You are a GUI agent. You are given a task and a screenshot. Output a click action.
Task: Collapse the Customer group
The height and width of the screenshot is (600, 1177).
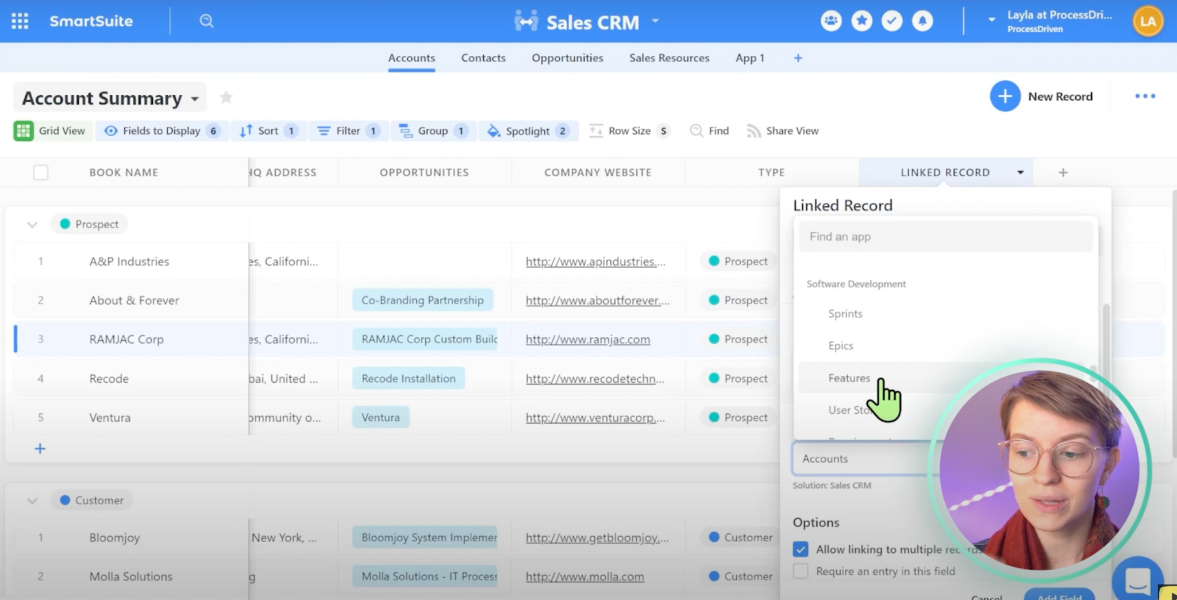pyautogui.click(x=32, y=501)
